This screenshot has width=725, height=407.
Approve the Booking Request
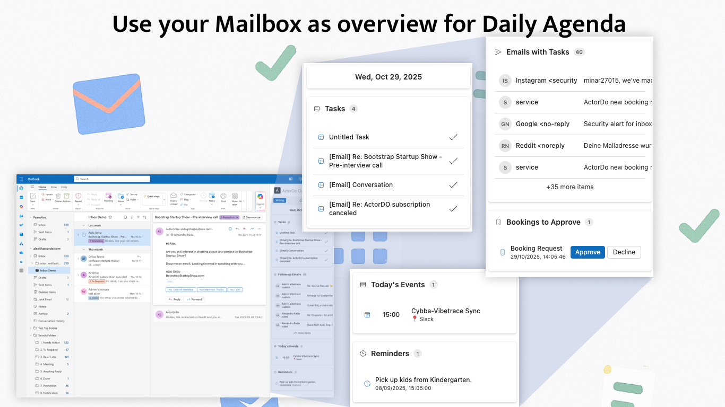pyautogui.click(x=588, y=252)
